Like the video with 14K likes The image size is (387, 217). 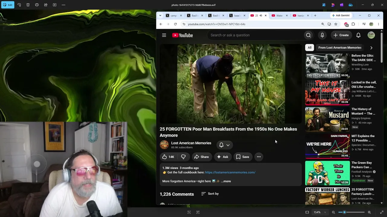(168, 157)
